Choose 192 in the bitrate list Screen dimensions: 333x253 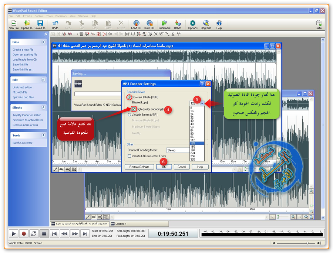click(193, 150)
